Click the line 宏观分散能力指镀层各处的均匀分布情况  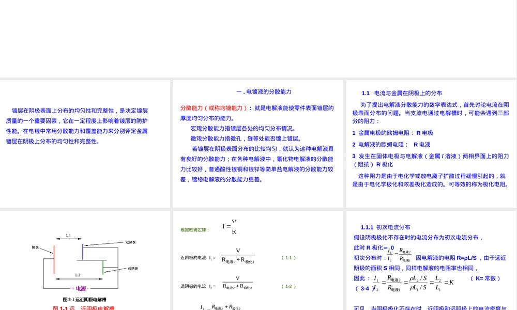[x=244, y=129]
